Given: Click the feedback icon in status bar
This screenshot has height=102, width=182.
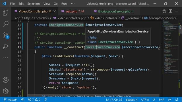Looking at the screenshot, I should pos(169,99).
